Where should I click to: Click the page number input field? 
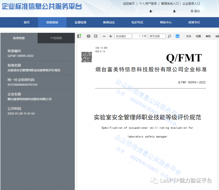pyautogui.click(x=137, y=36)
